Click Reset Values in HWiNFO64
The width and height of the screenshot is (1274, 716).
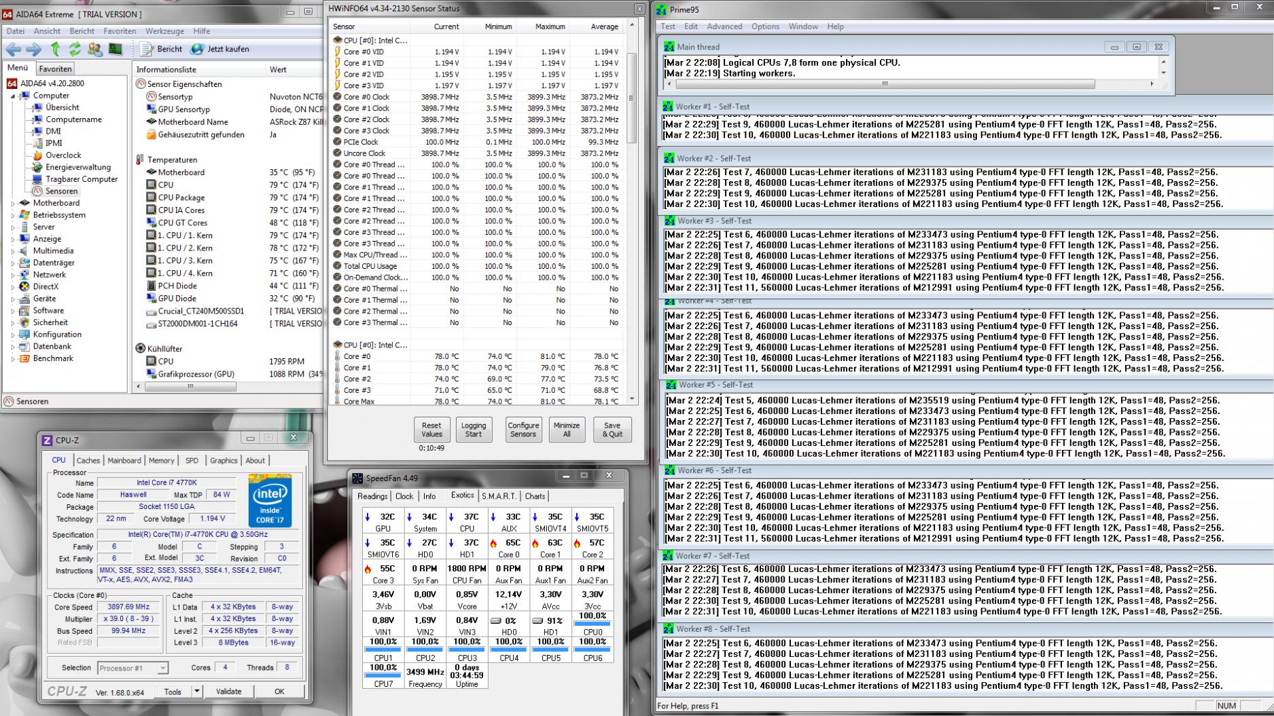431,430
